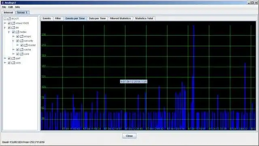Switch to the Internal tab

tap(8, 13)
